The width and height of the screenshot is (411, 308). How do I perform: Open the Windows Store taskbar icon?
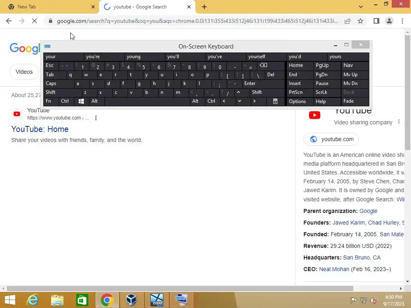82,300
